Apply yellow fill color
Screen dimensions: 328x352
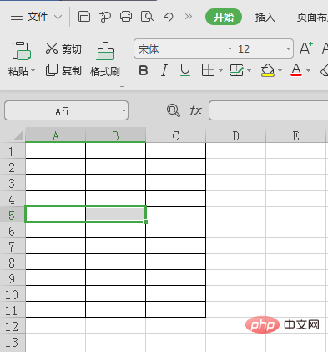(268, 70)
